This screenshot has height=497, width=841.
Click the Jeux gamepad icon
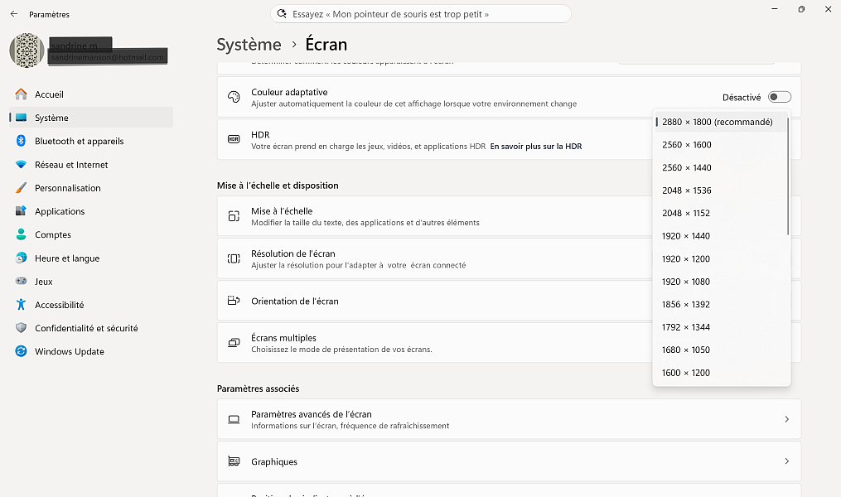[21, 282]
